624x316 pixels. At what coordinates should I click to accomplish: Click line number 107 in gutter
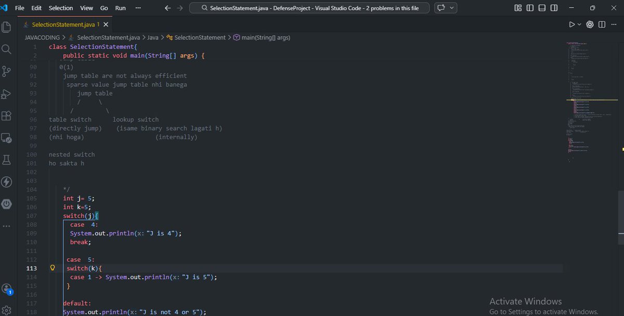31,216
